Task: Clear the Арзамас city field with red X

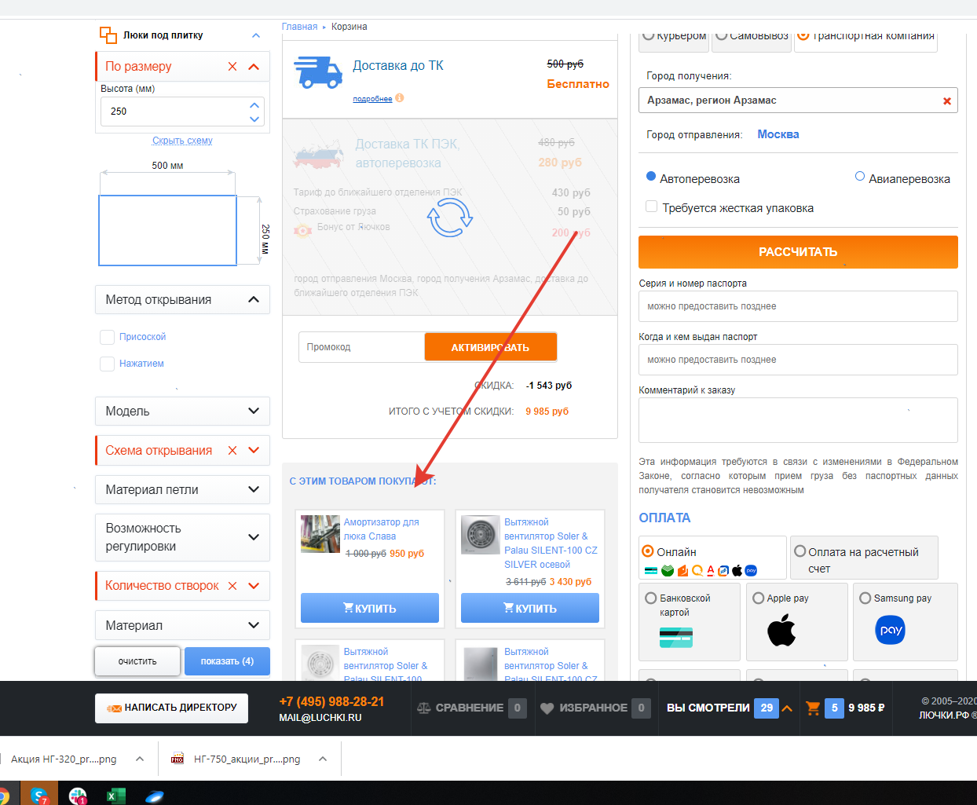Action: [946, 101]
